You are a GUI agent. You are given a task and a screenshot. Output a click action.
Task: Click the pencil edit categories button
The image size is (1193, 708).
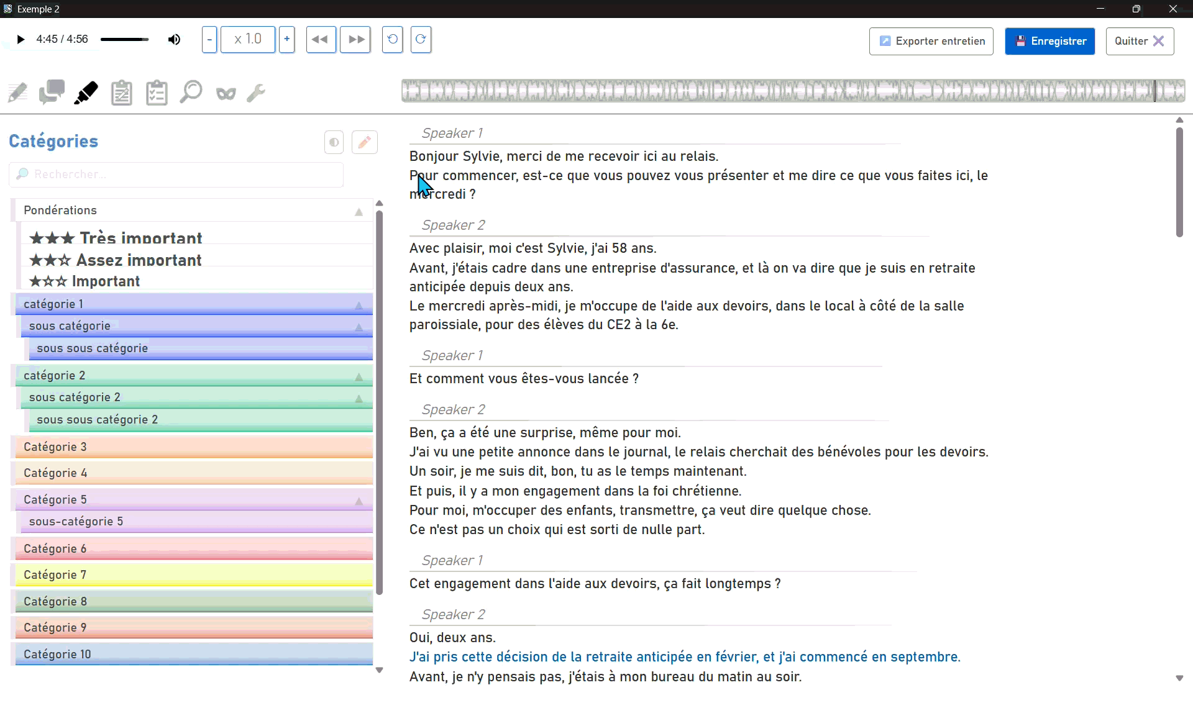tap(365, 142)
